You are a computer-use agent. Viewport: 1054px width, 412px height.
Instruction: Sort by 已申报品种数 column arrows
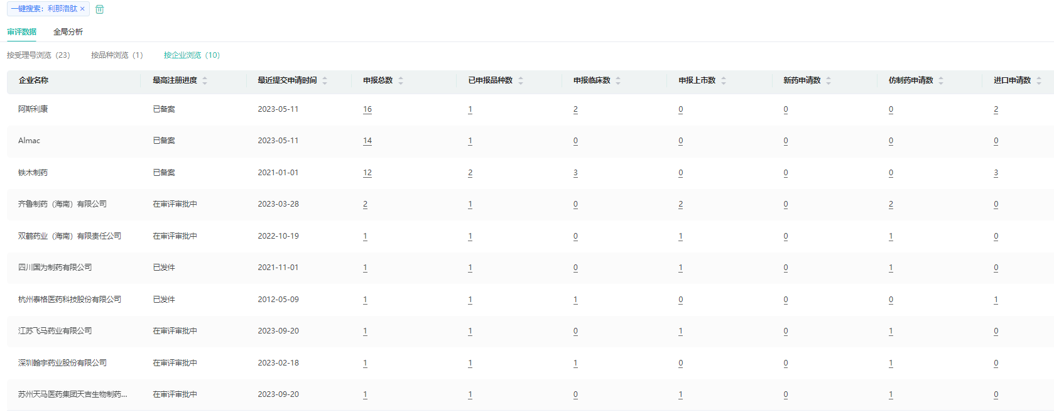(521, 80)
